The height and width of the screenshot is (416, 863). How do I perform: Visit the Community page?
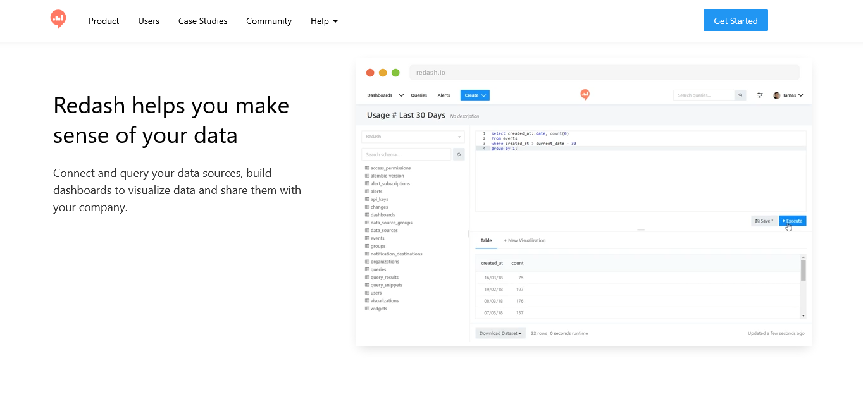pyautogui.click(x=269, y=21)
